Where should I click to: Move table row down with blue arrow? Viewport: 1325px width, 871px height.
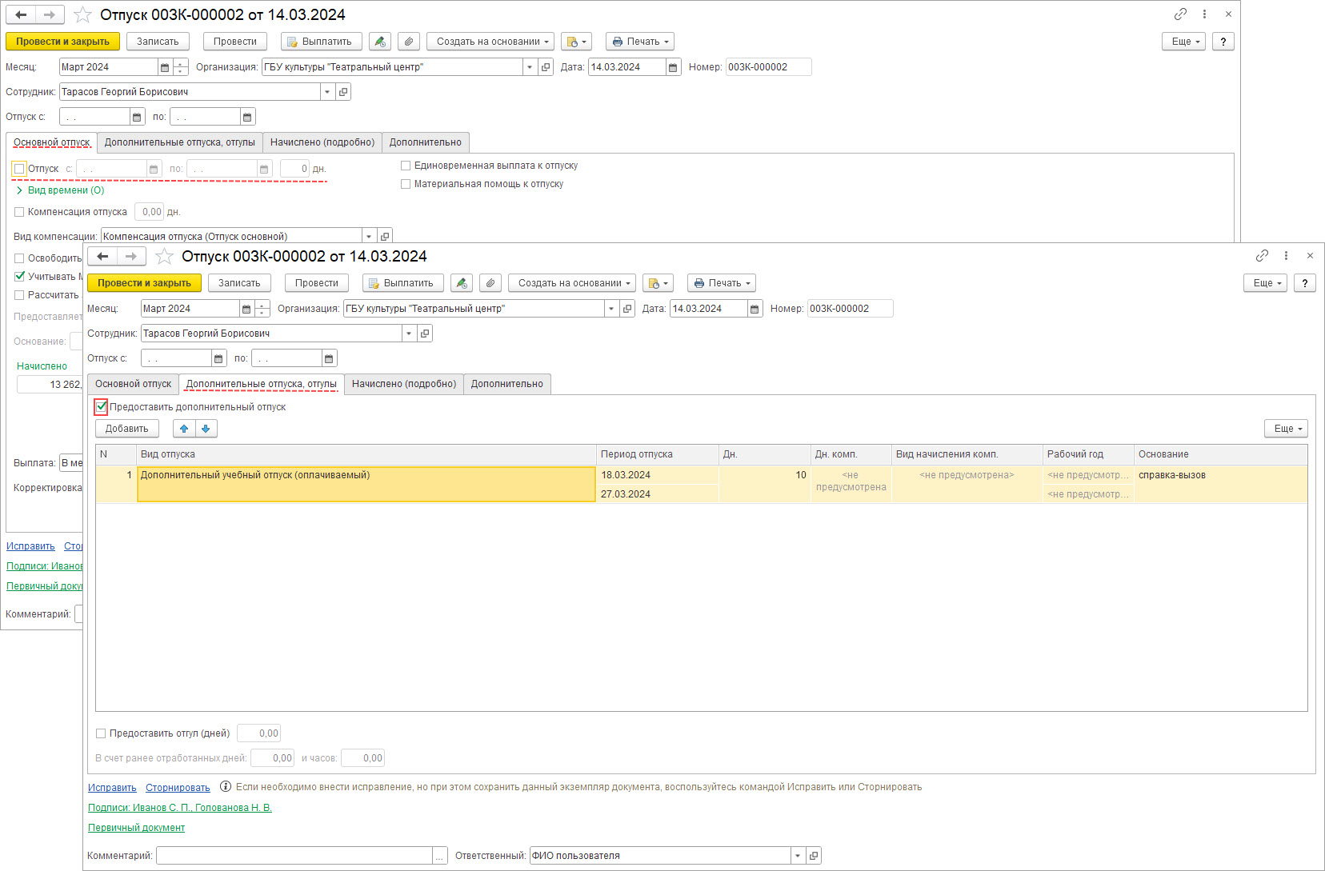pyautogui.click(x=206, y=429)
